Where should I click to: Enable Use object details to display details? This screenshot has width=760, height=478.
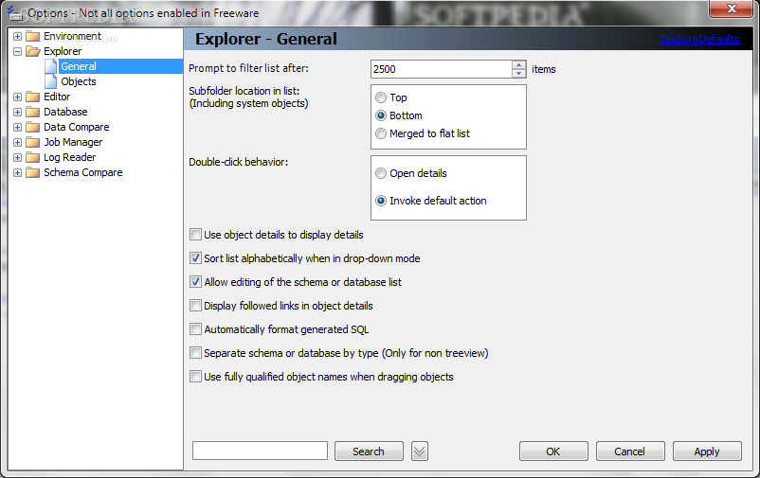pos(195,235)
